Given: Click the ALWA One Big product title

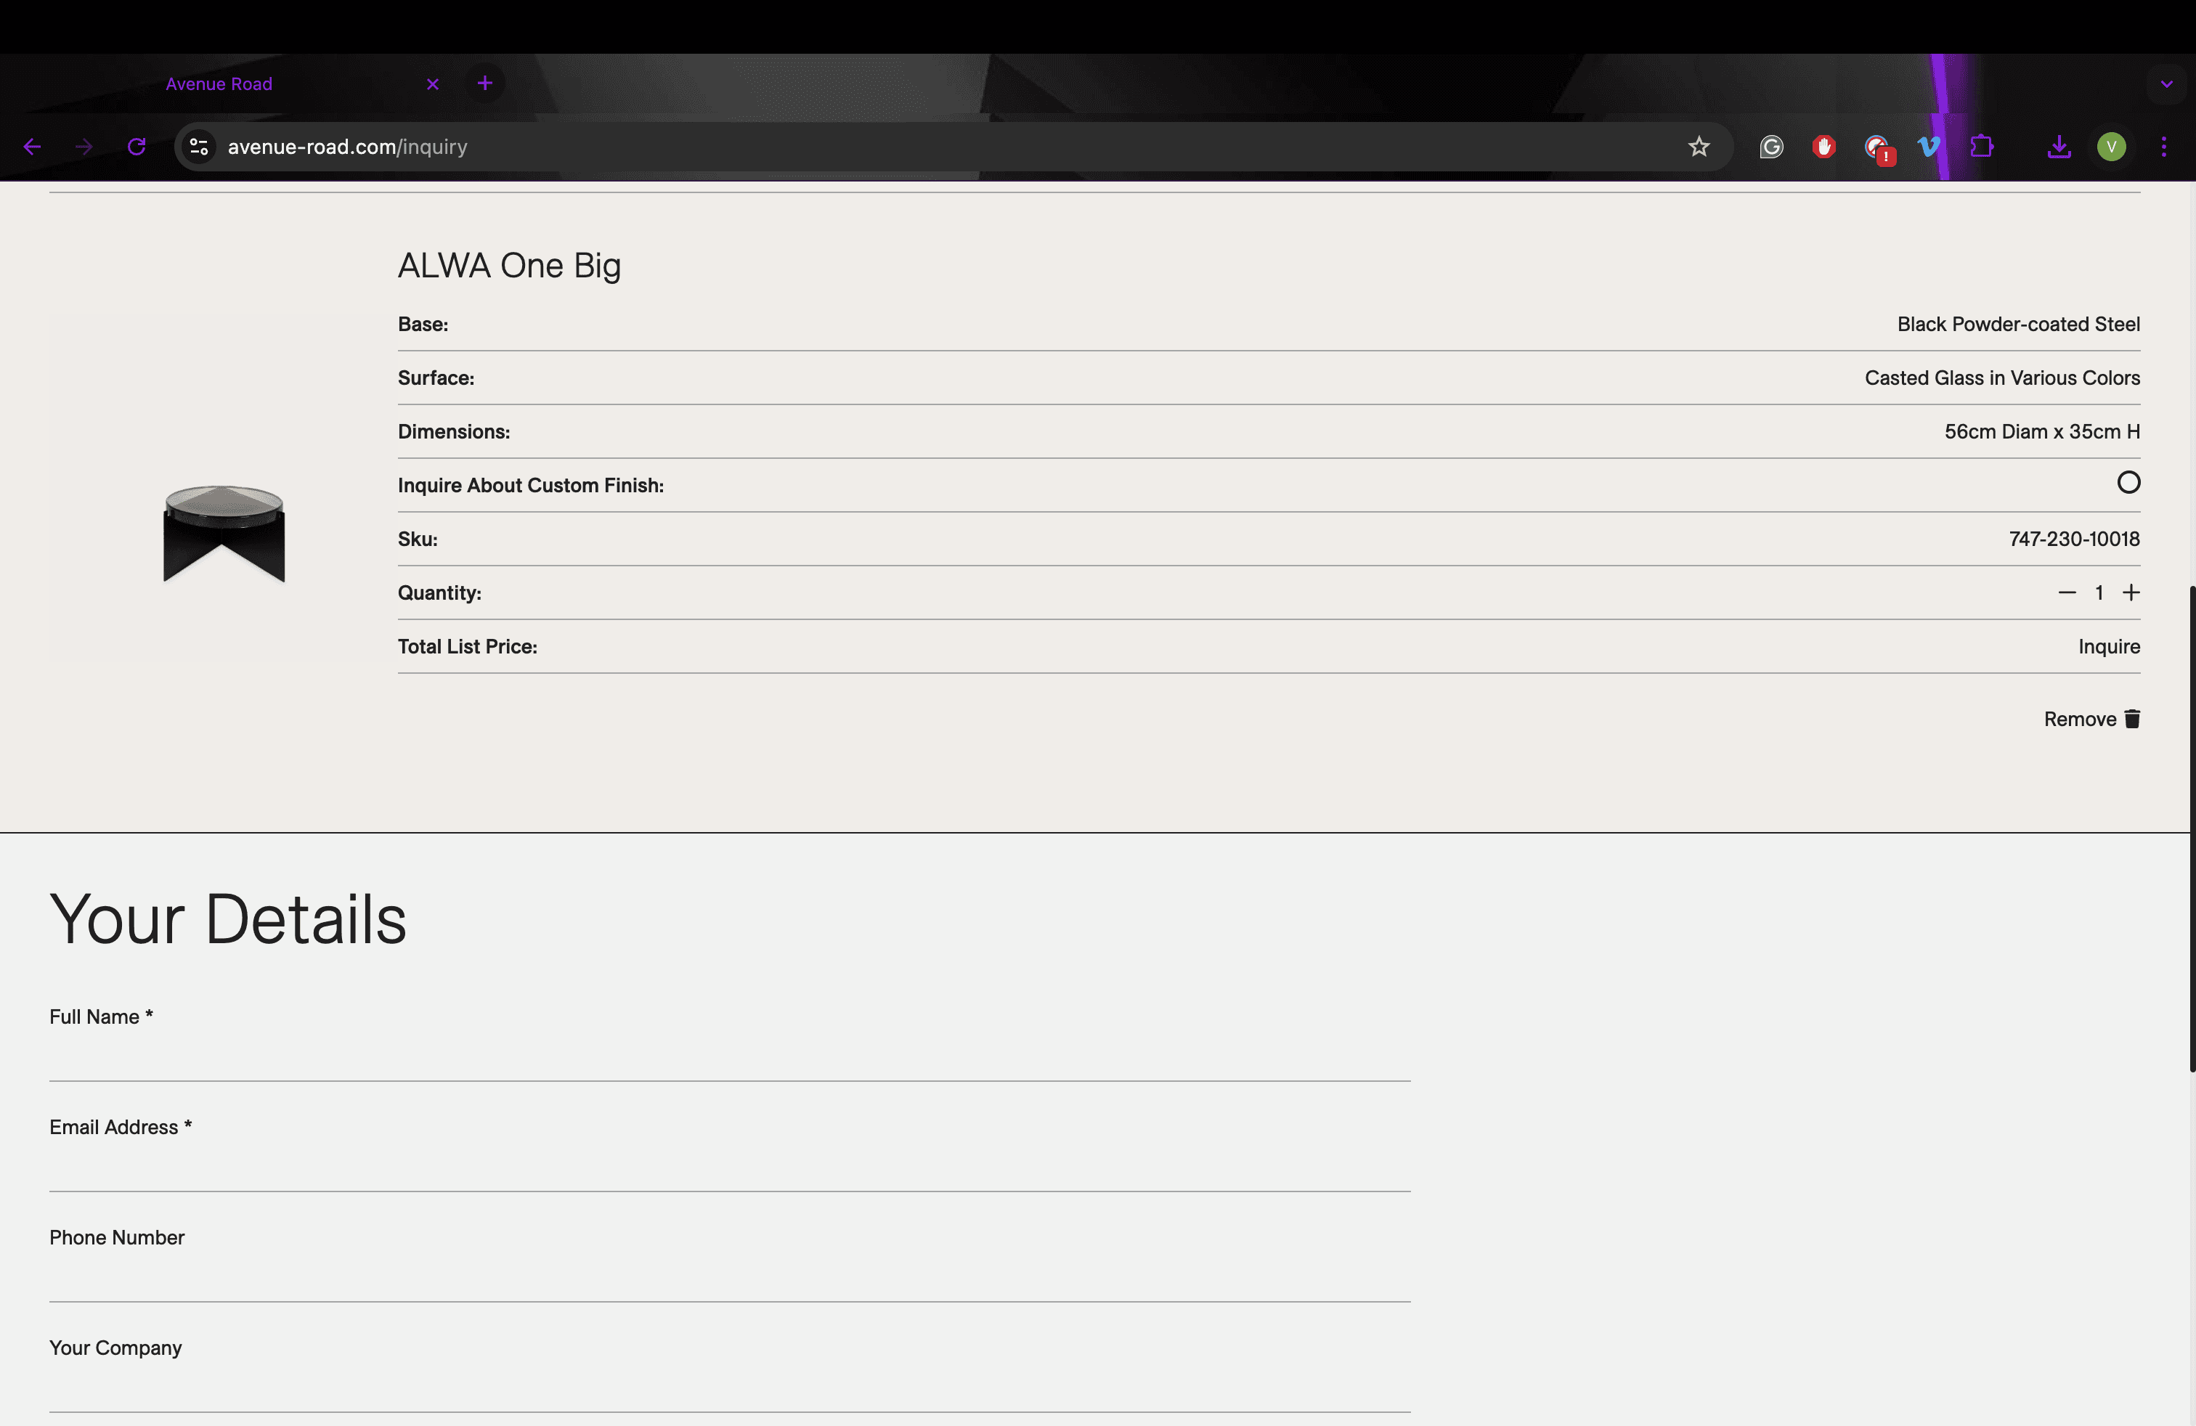Looking at the screenshot, I should pyautogui.click(x=509, y=266).
